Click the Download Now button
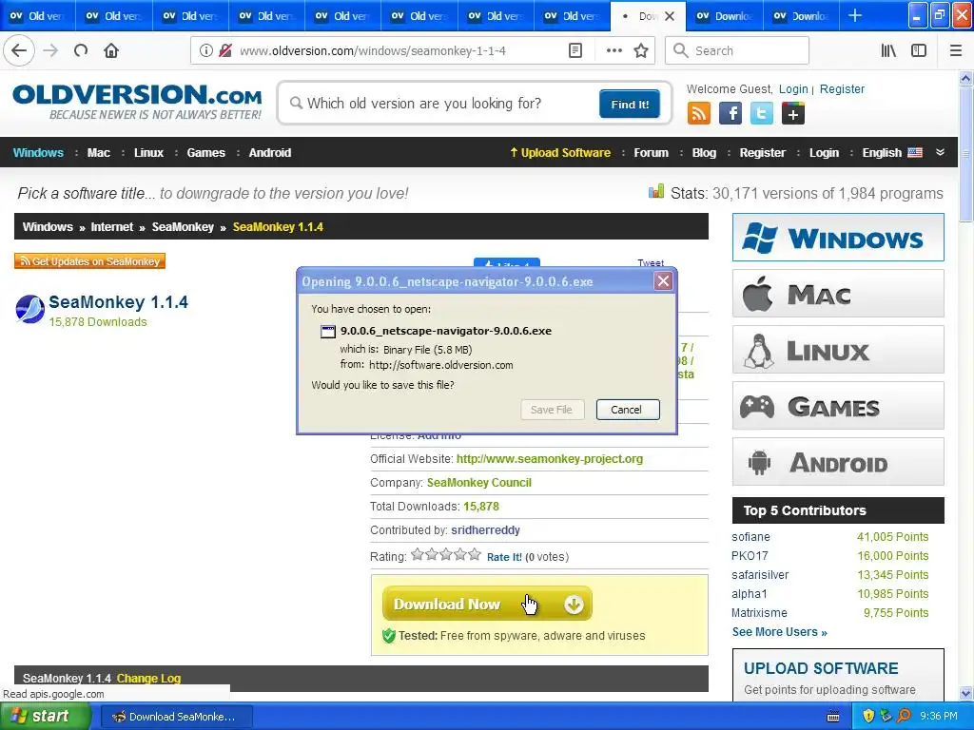Viewport: 974px width, 730px height. coord(487,604)
